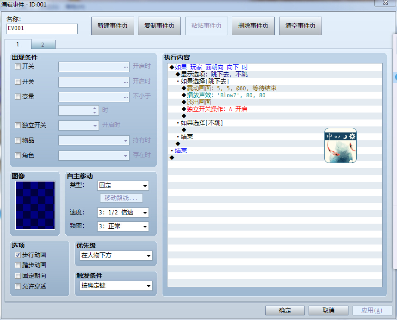
Task: Open the 独立开关 condition dropdown
Action: coord(79,125)
